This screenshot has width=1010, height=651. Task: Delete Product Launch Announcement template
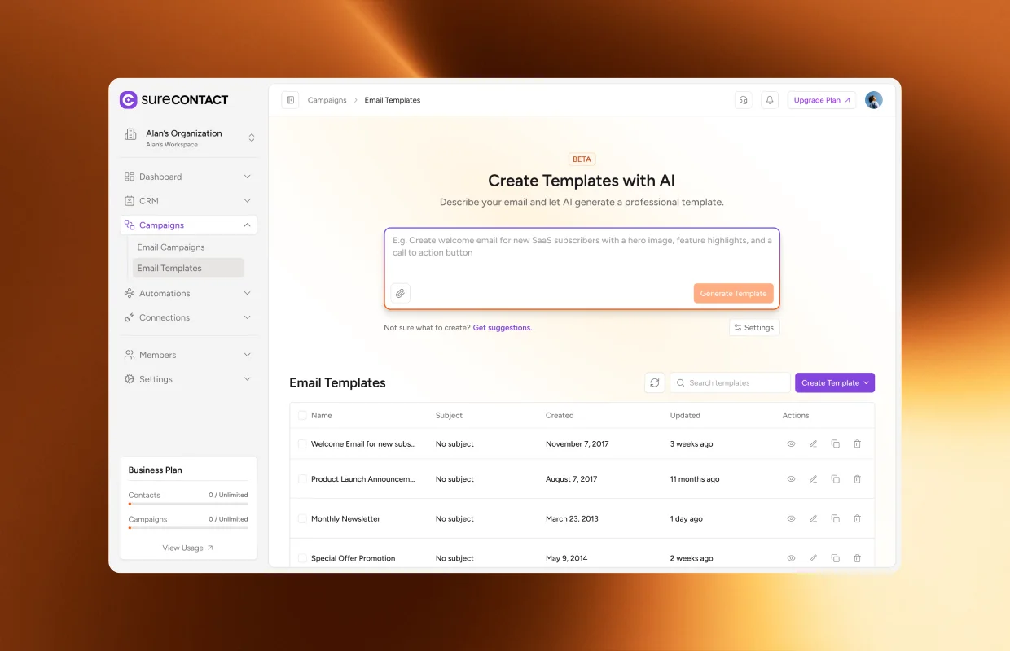(857, 479)
